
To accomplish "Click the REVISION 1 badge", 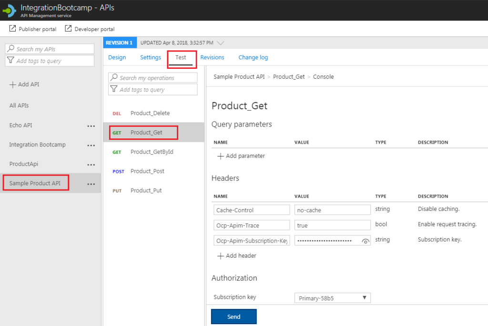I will [120, 42].
